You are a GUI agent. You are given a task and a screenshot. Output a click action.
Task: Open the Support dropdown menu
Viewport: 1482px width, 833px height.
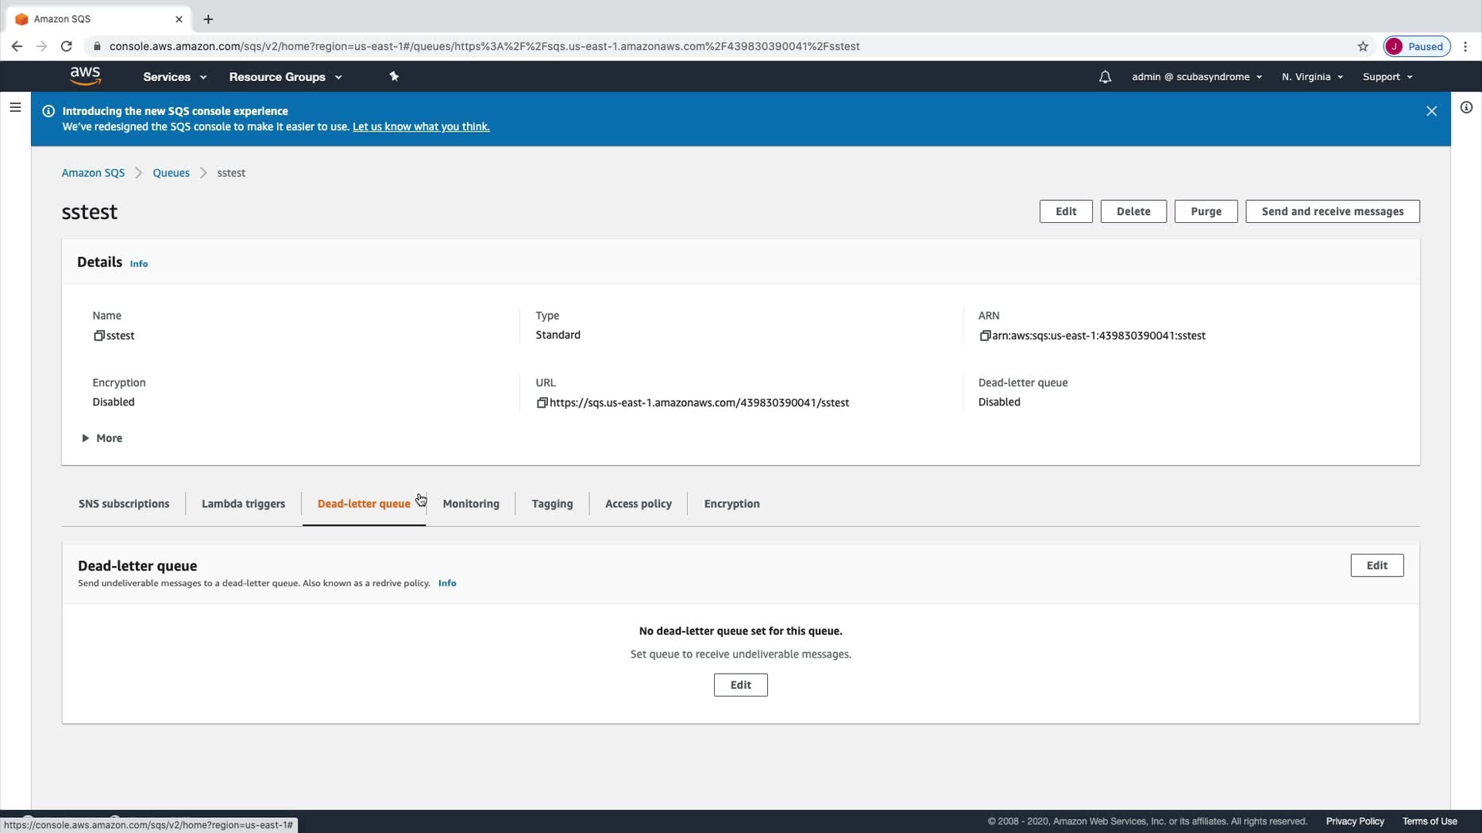[x=1387, y=77]
